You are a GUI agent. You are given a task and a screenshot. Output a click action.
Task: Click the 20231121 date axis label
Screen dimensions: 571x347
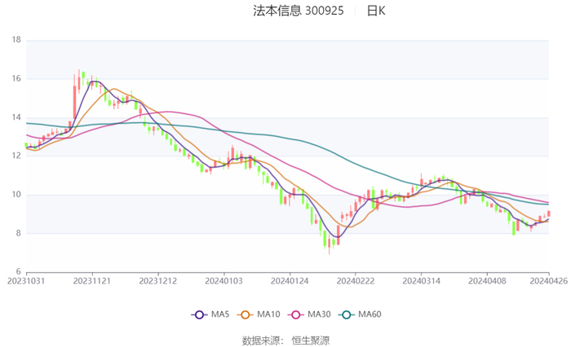click(x=92, y=280)
